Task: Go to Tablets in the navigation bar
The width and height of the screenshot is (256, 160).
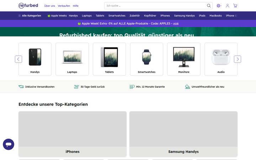Action: coord(100,16)
